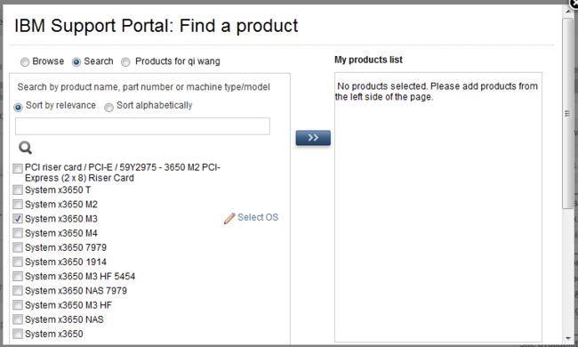This screenshot has width=578, height=347.
Task: Enable Sort alphabetically
Action: [108, 108]
